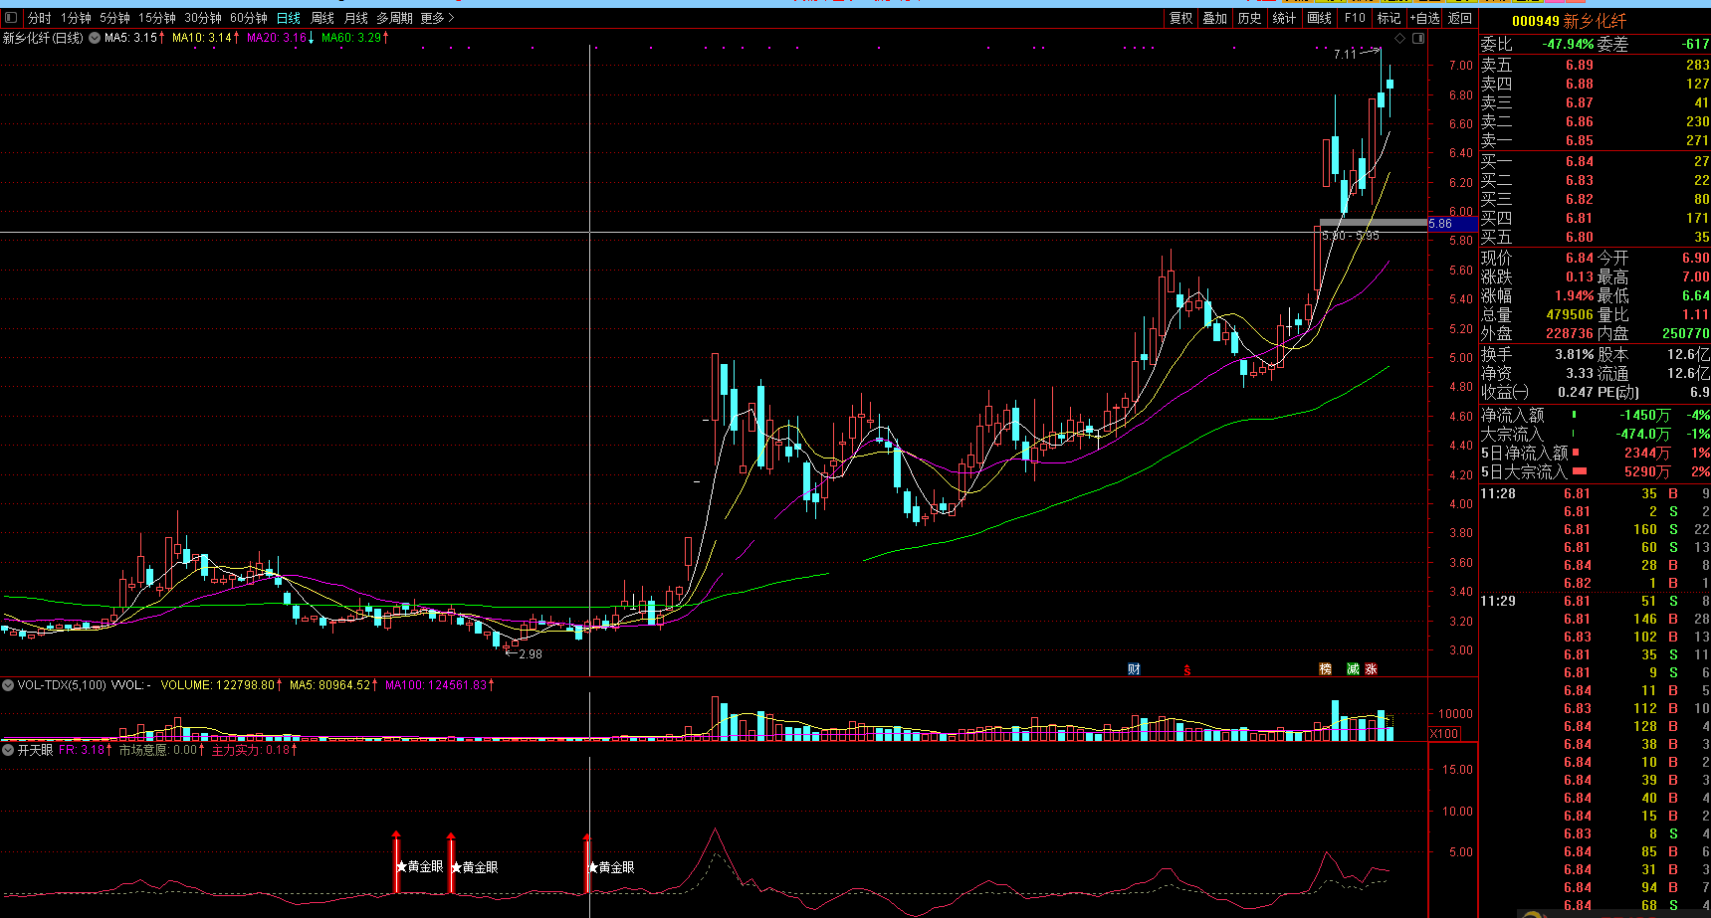Click the 5.86 crosshair price label
Image resolution: width=1711 pixels, height=918 pixels.
(x=1452, y=224)
